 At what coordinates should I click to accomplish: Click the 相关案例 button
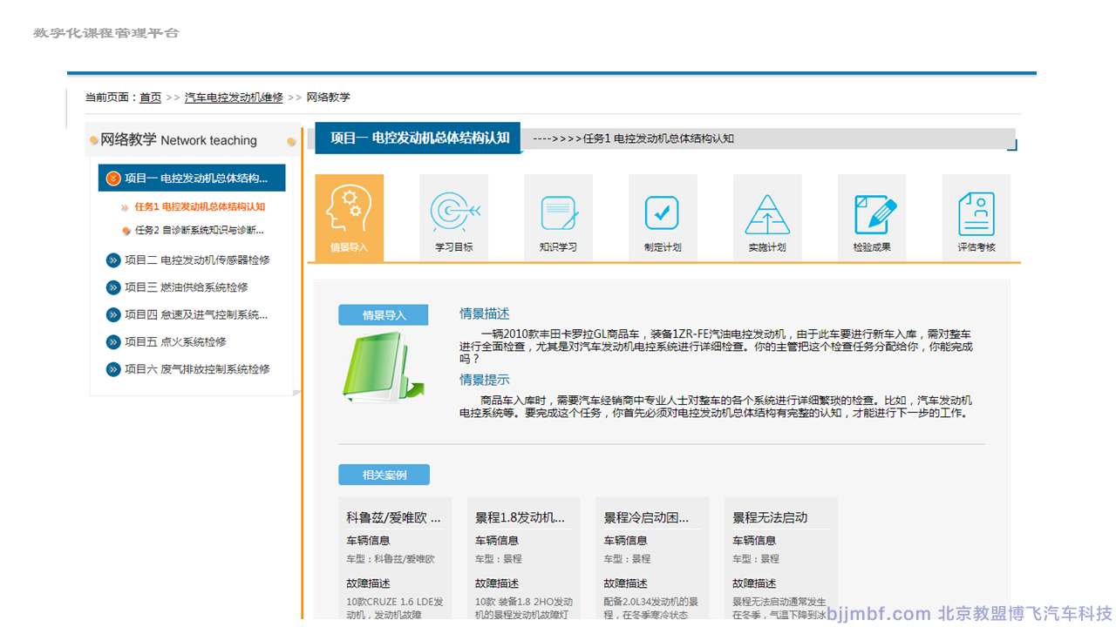pyautogui.click(x=384, y=475)
